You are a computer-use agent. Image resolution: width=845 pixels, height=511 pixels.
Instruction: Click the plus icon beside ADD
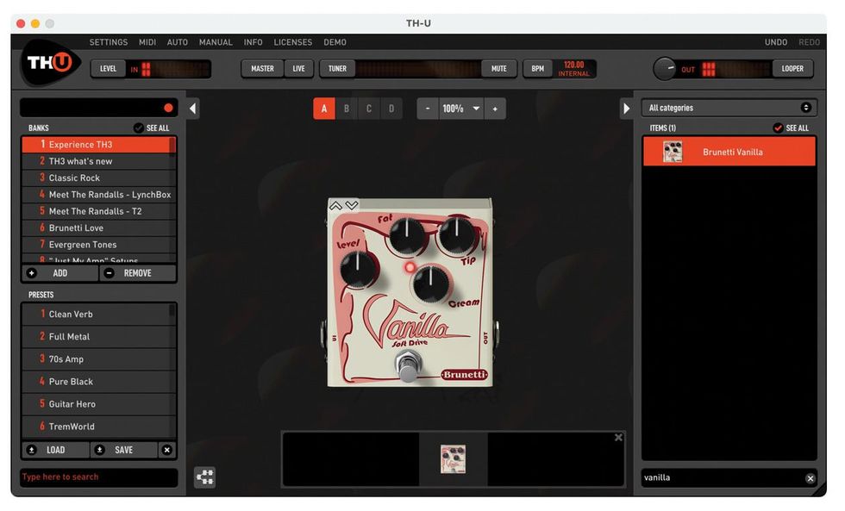[32, 273]
